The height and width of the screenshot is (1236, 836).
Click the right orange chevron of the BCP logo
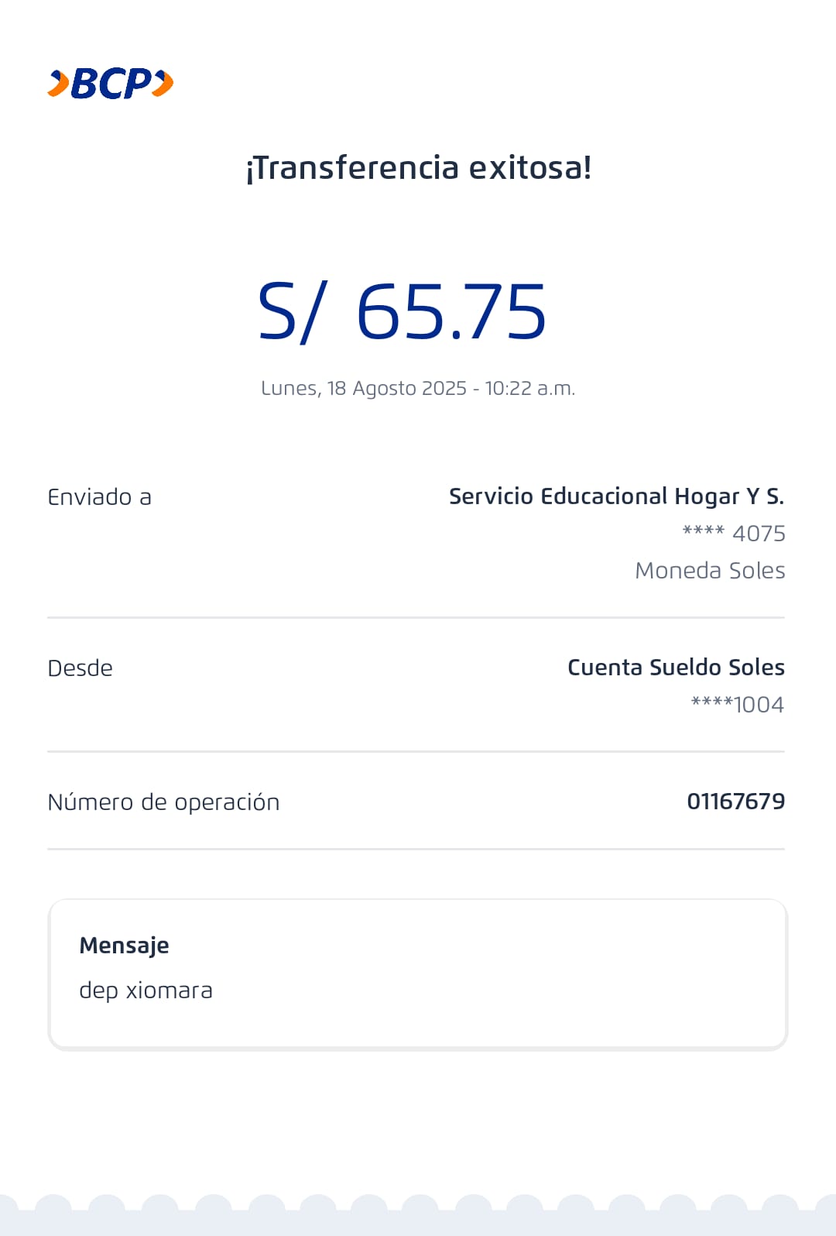tap(163, 84)
